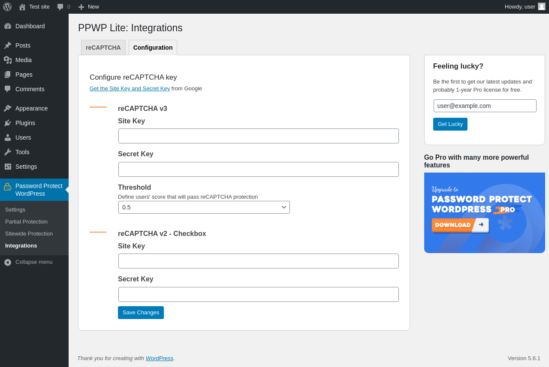Click the Collapse menu arrow icon
549x367 pixels.
8,262
